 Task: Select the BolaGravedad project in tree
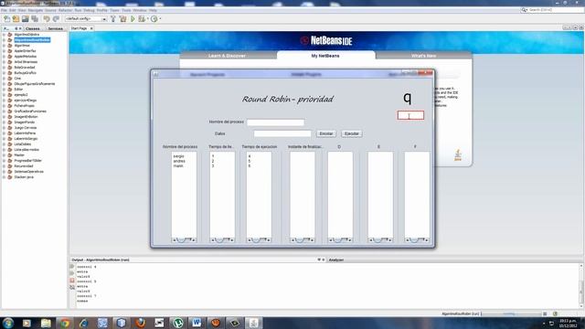(25, 68)
